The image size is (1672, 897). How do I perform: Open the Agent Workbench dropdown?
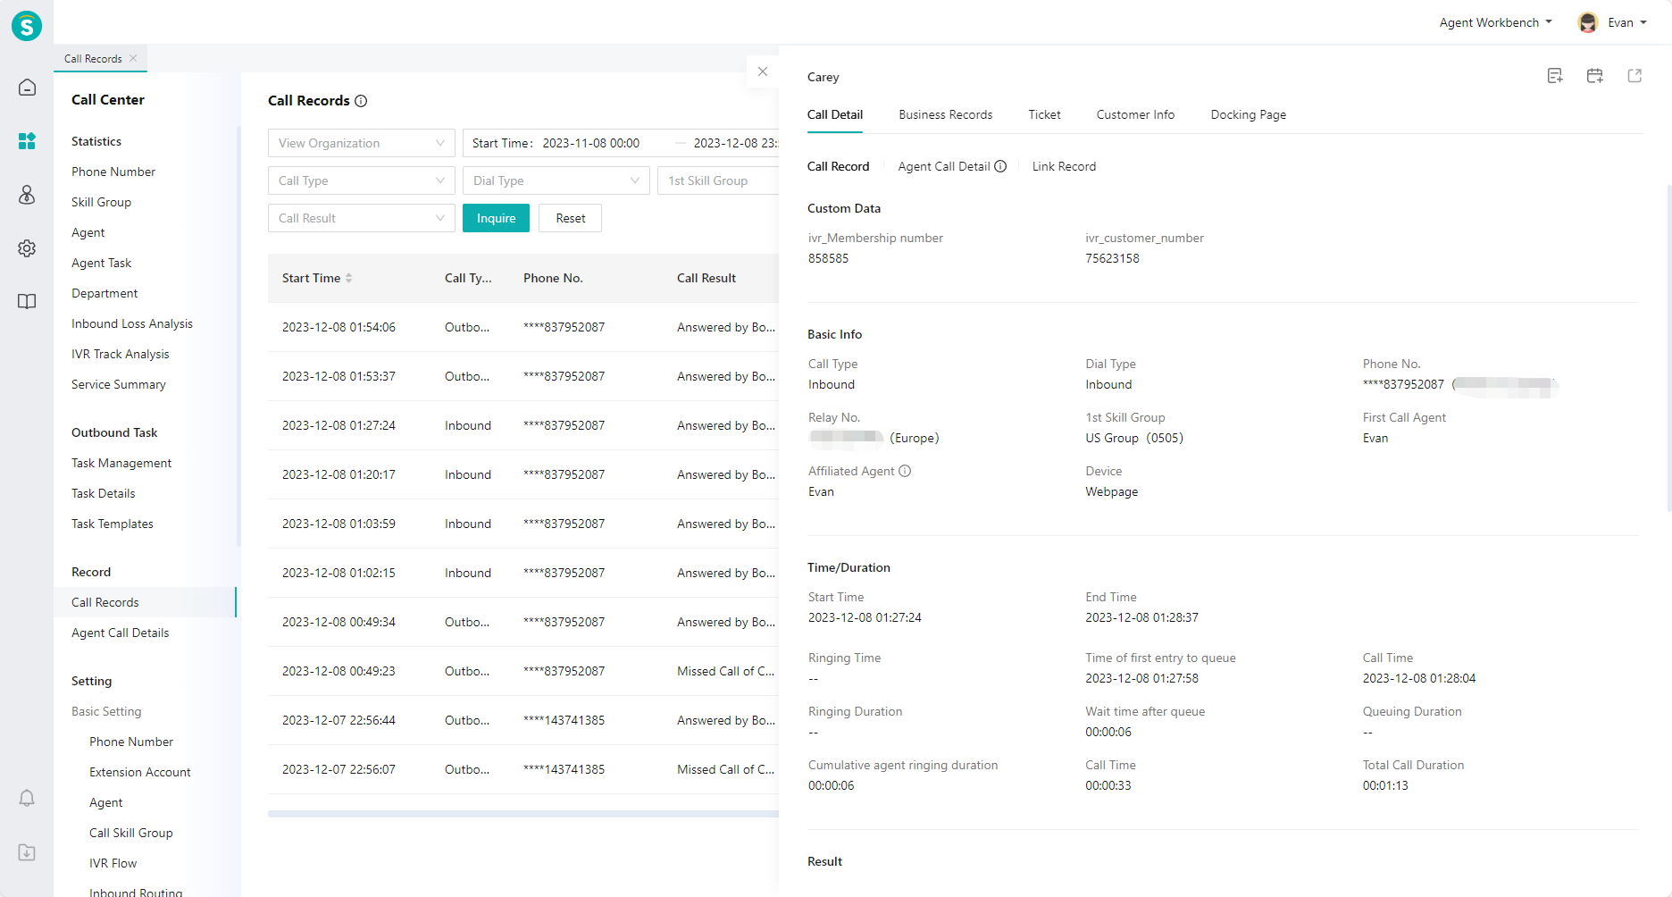tap(1496, 22)
